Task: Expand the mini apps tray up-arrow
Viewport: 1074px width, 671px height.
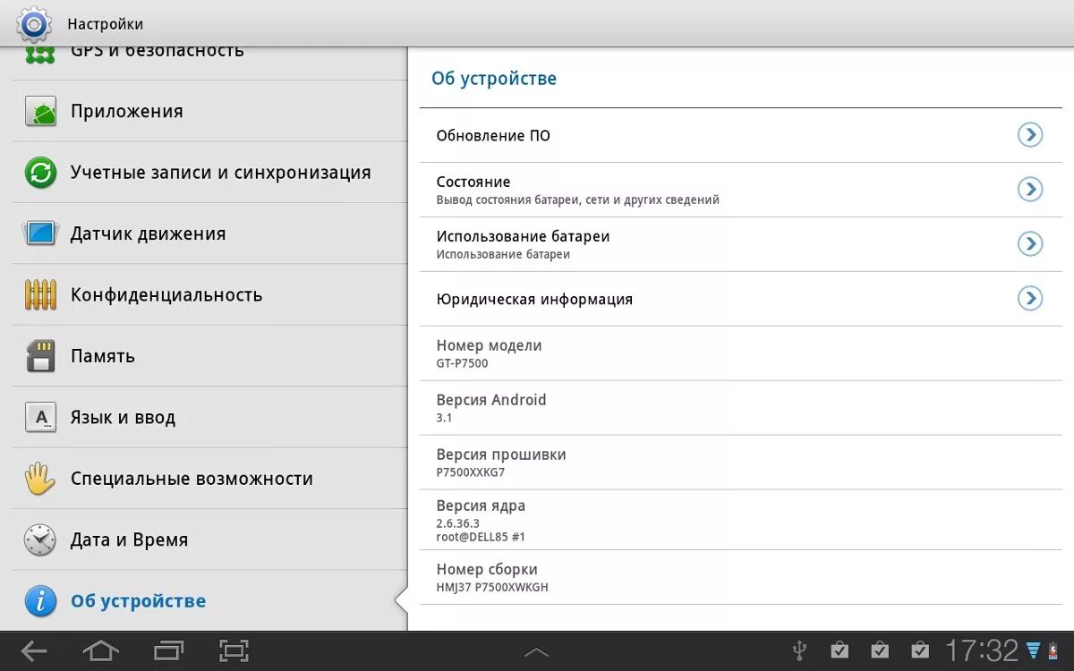Action: click(536, 652)
